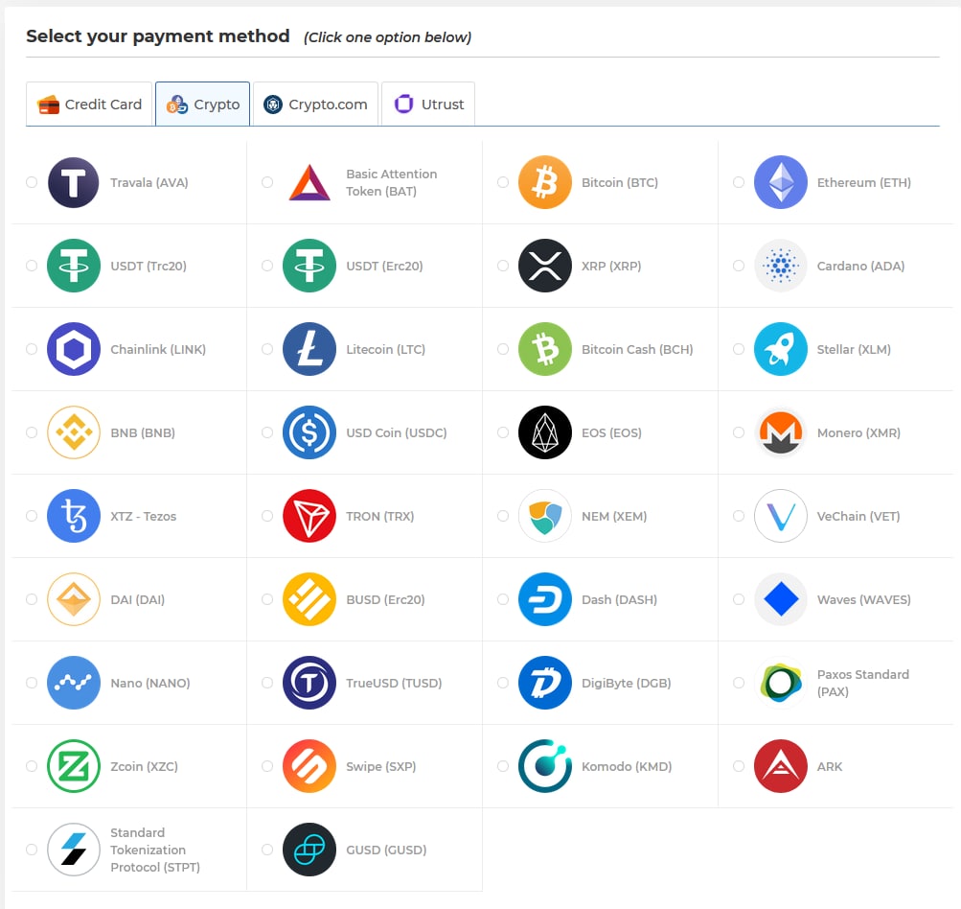Screen dimensions: 961x909
Task: Click the Waves (WAVES) blue diamond icon
Action: [x=780, y=600]
